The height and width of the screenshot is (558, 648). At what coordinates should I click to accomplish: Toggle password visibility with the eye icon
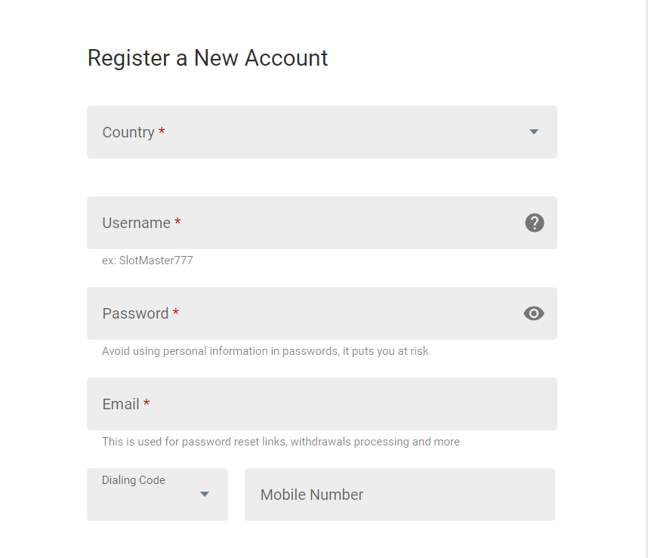[533, 313]
